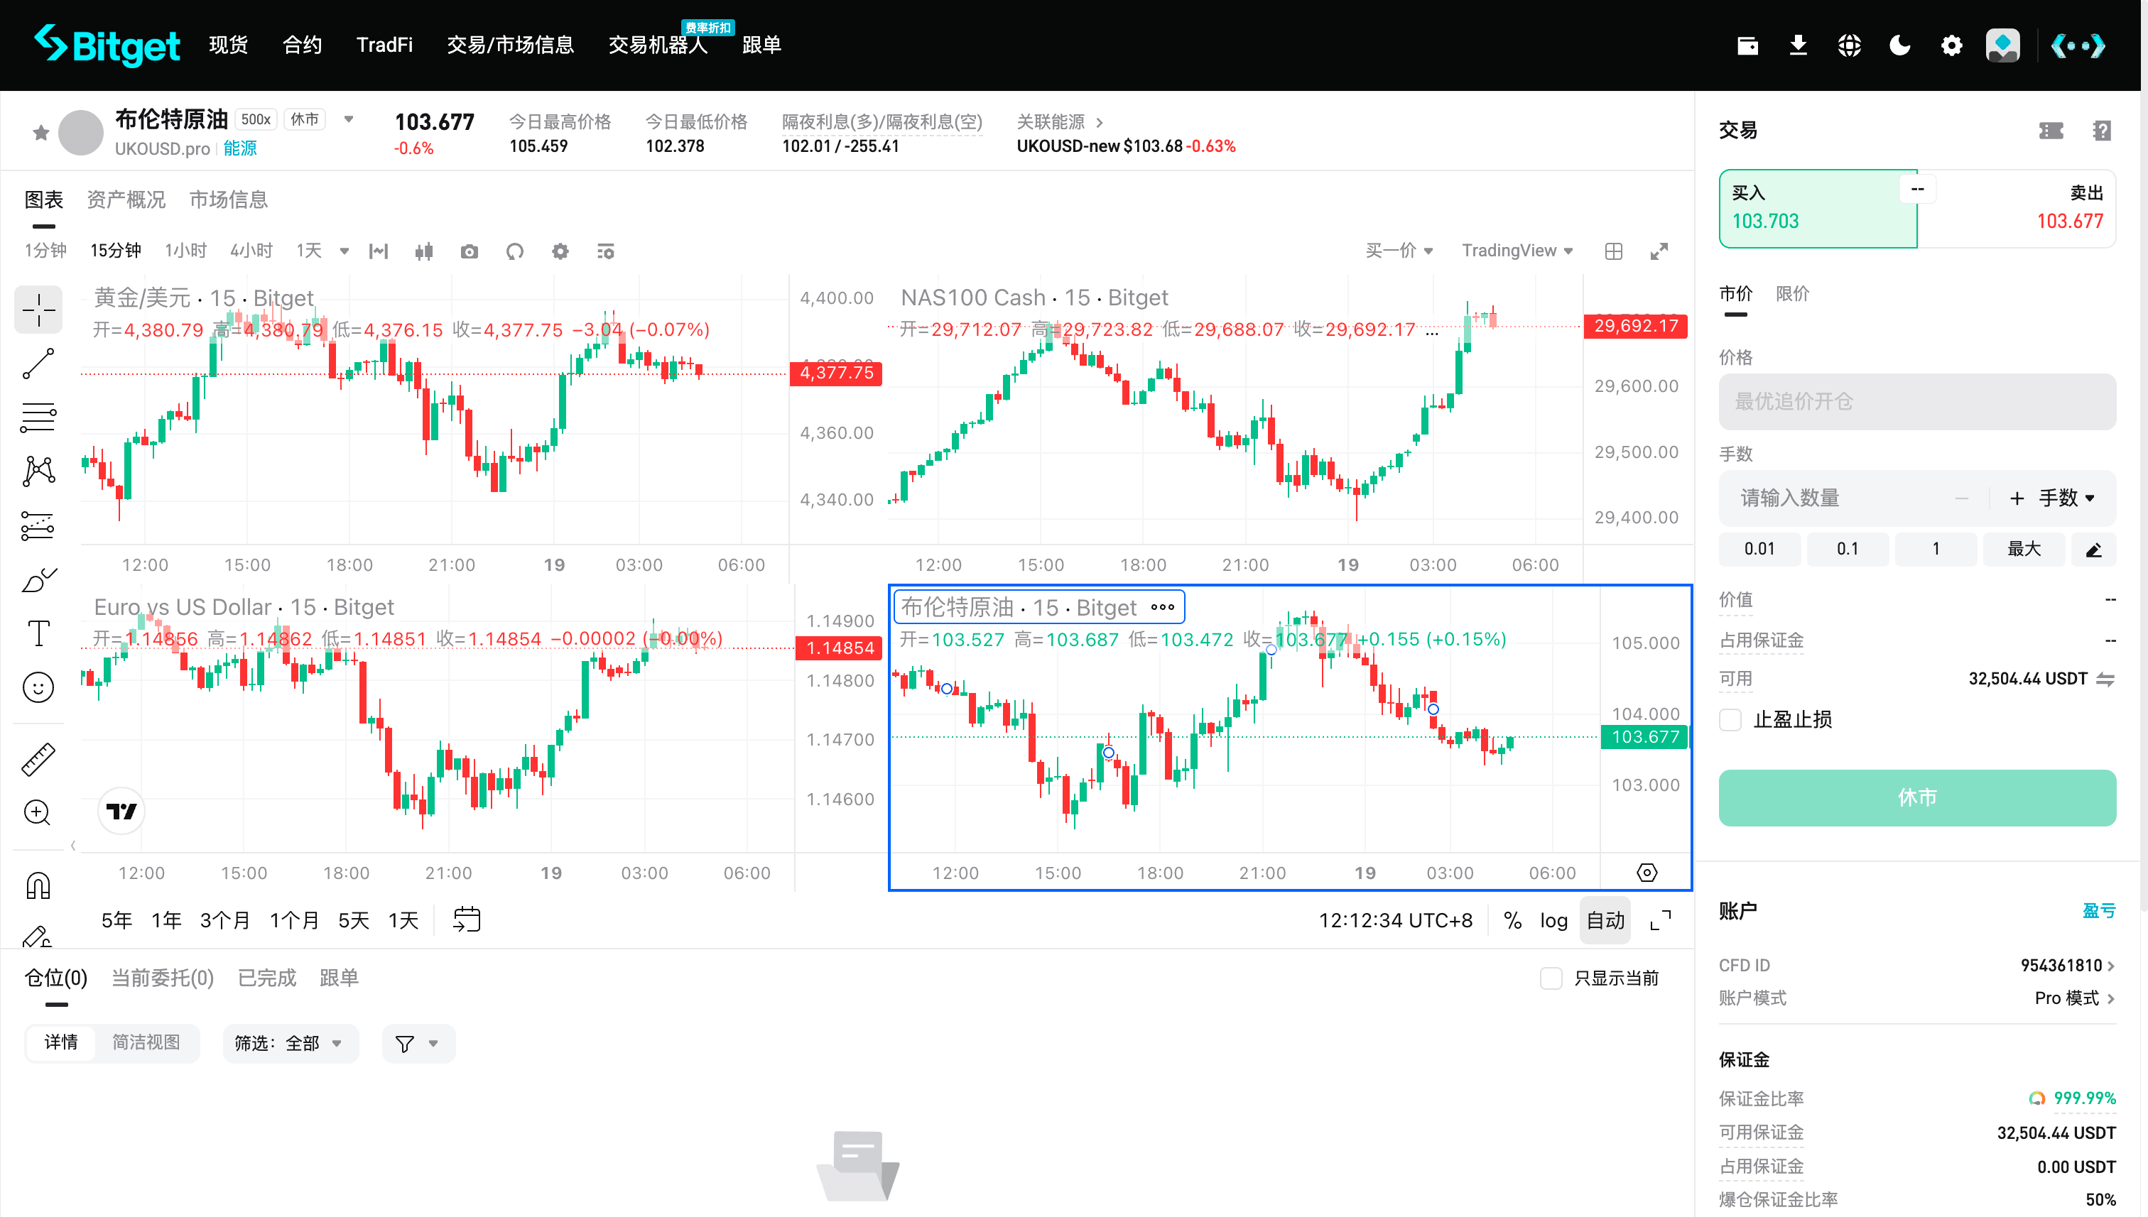Screen dimensions: 2148x1217
Task: Open the current orders tab
Action: tap(162, 978)
